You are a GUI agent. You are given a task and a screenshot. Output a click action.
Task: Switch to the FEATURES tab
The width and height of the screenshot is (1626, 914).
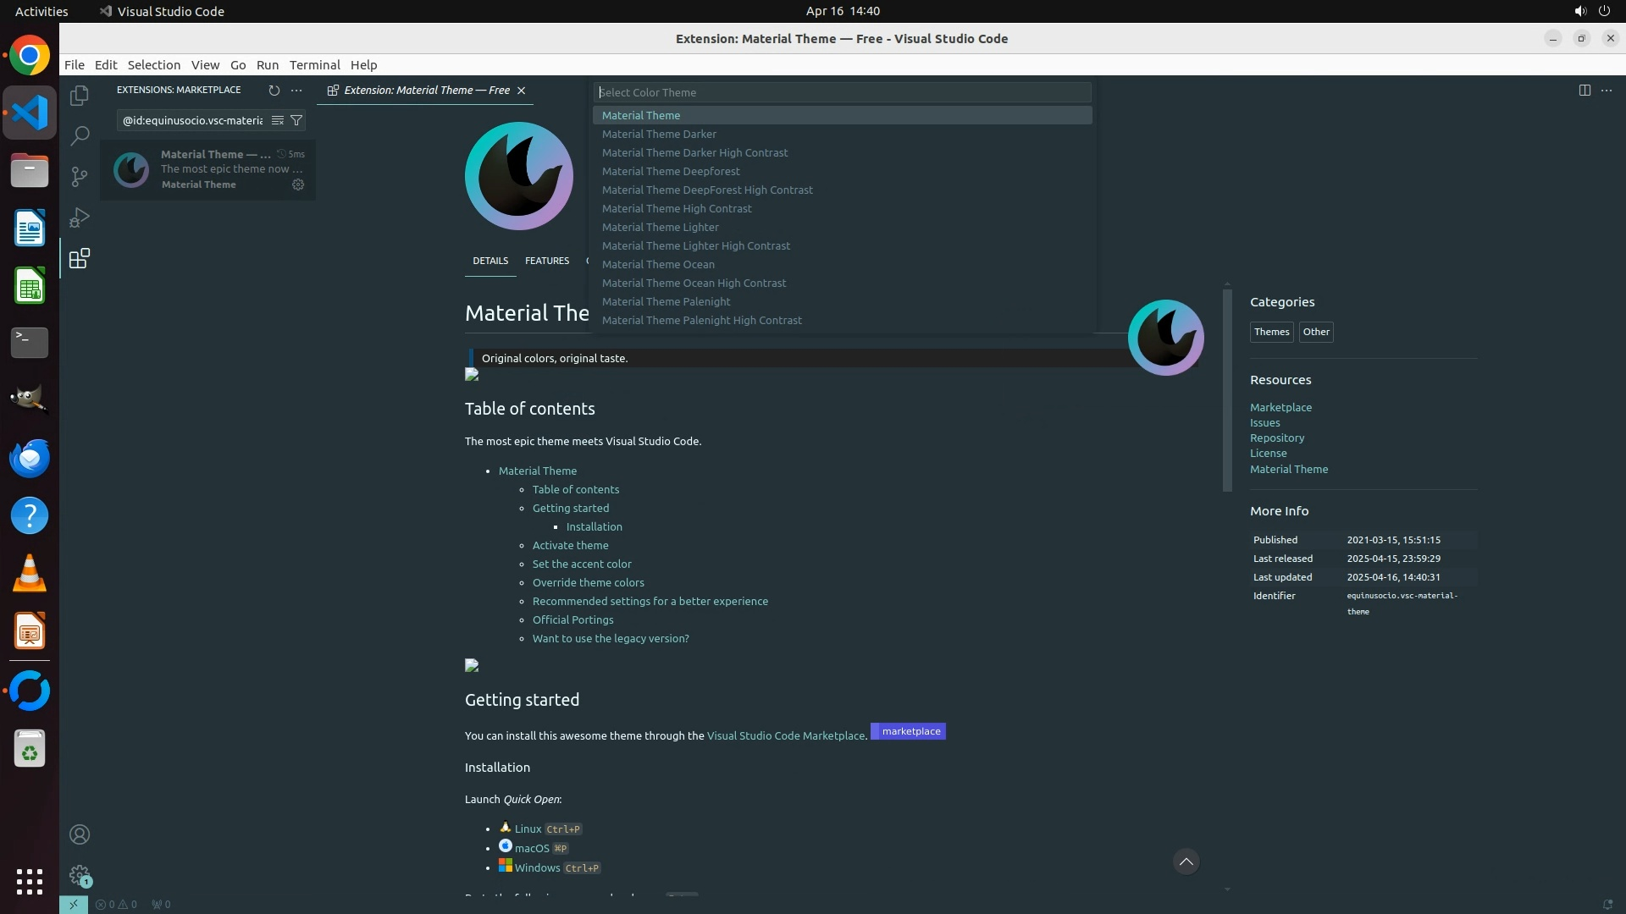pos(546,261)
